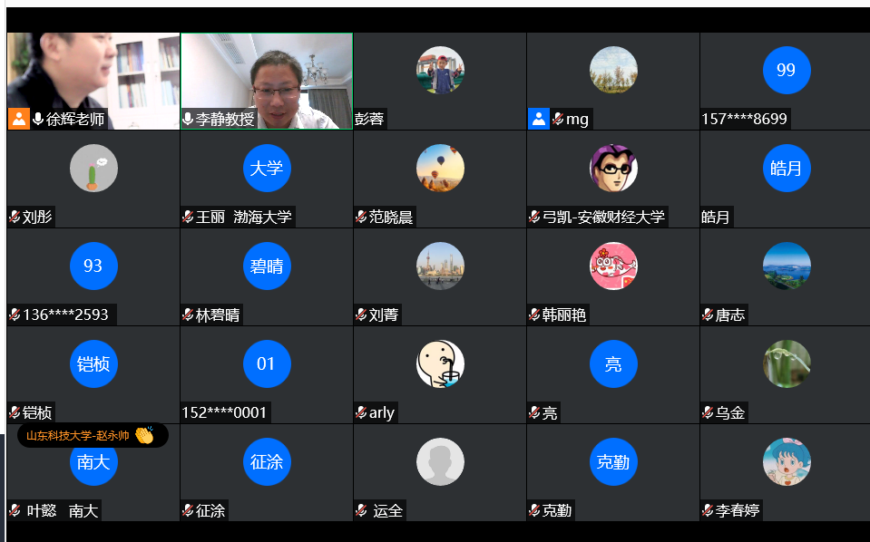Click the cactus avatar of 刘彤
The image size is (870, 542).
(x=93, y=169)
